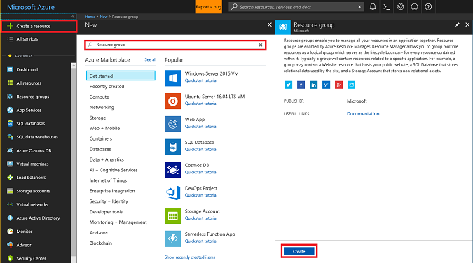
Task: Select the Cosmos DB marketplace icon
Action: click(172, 170)
